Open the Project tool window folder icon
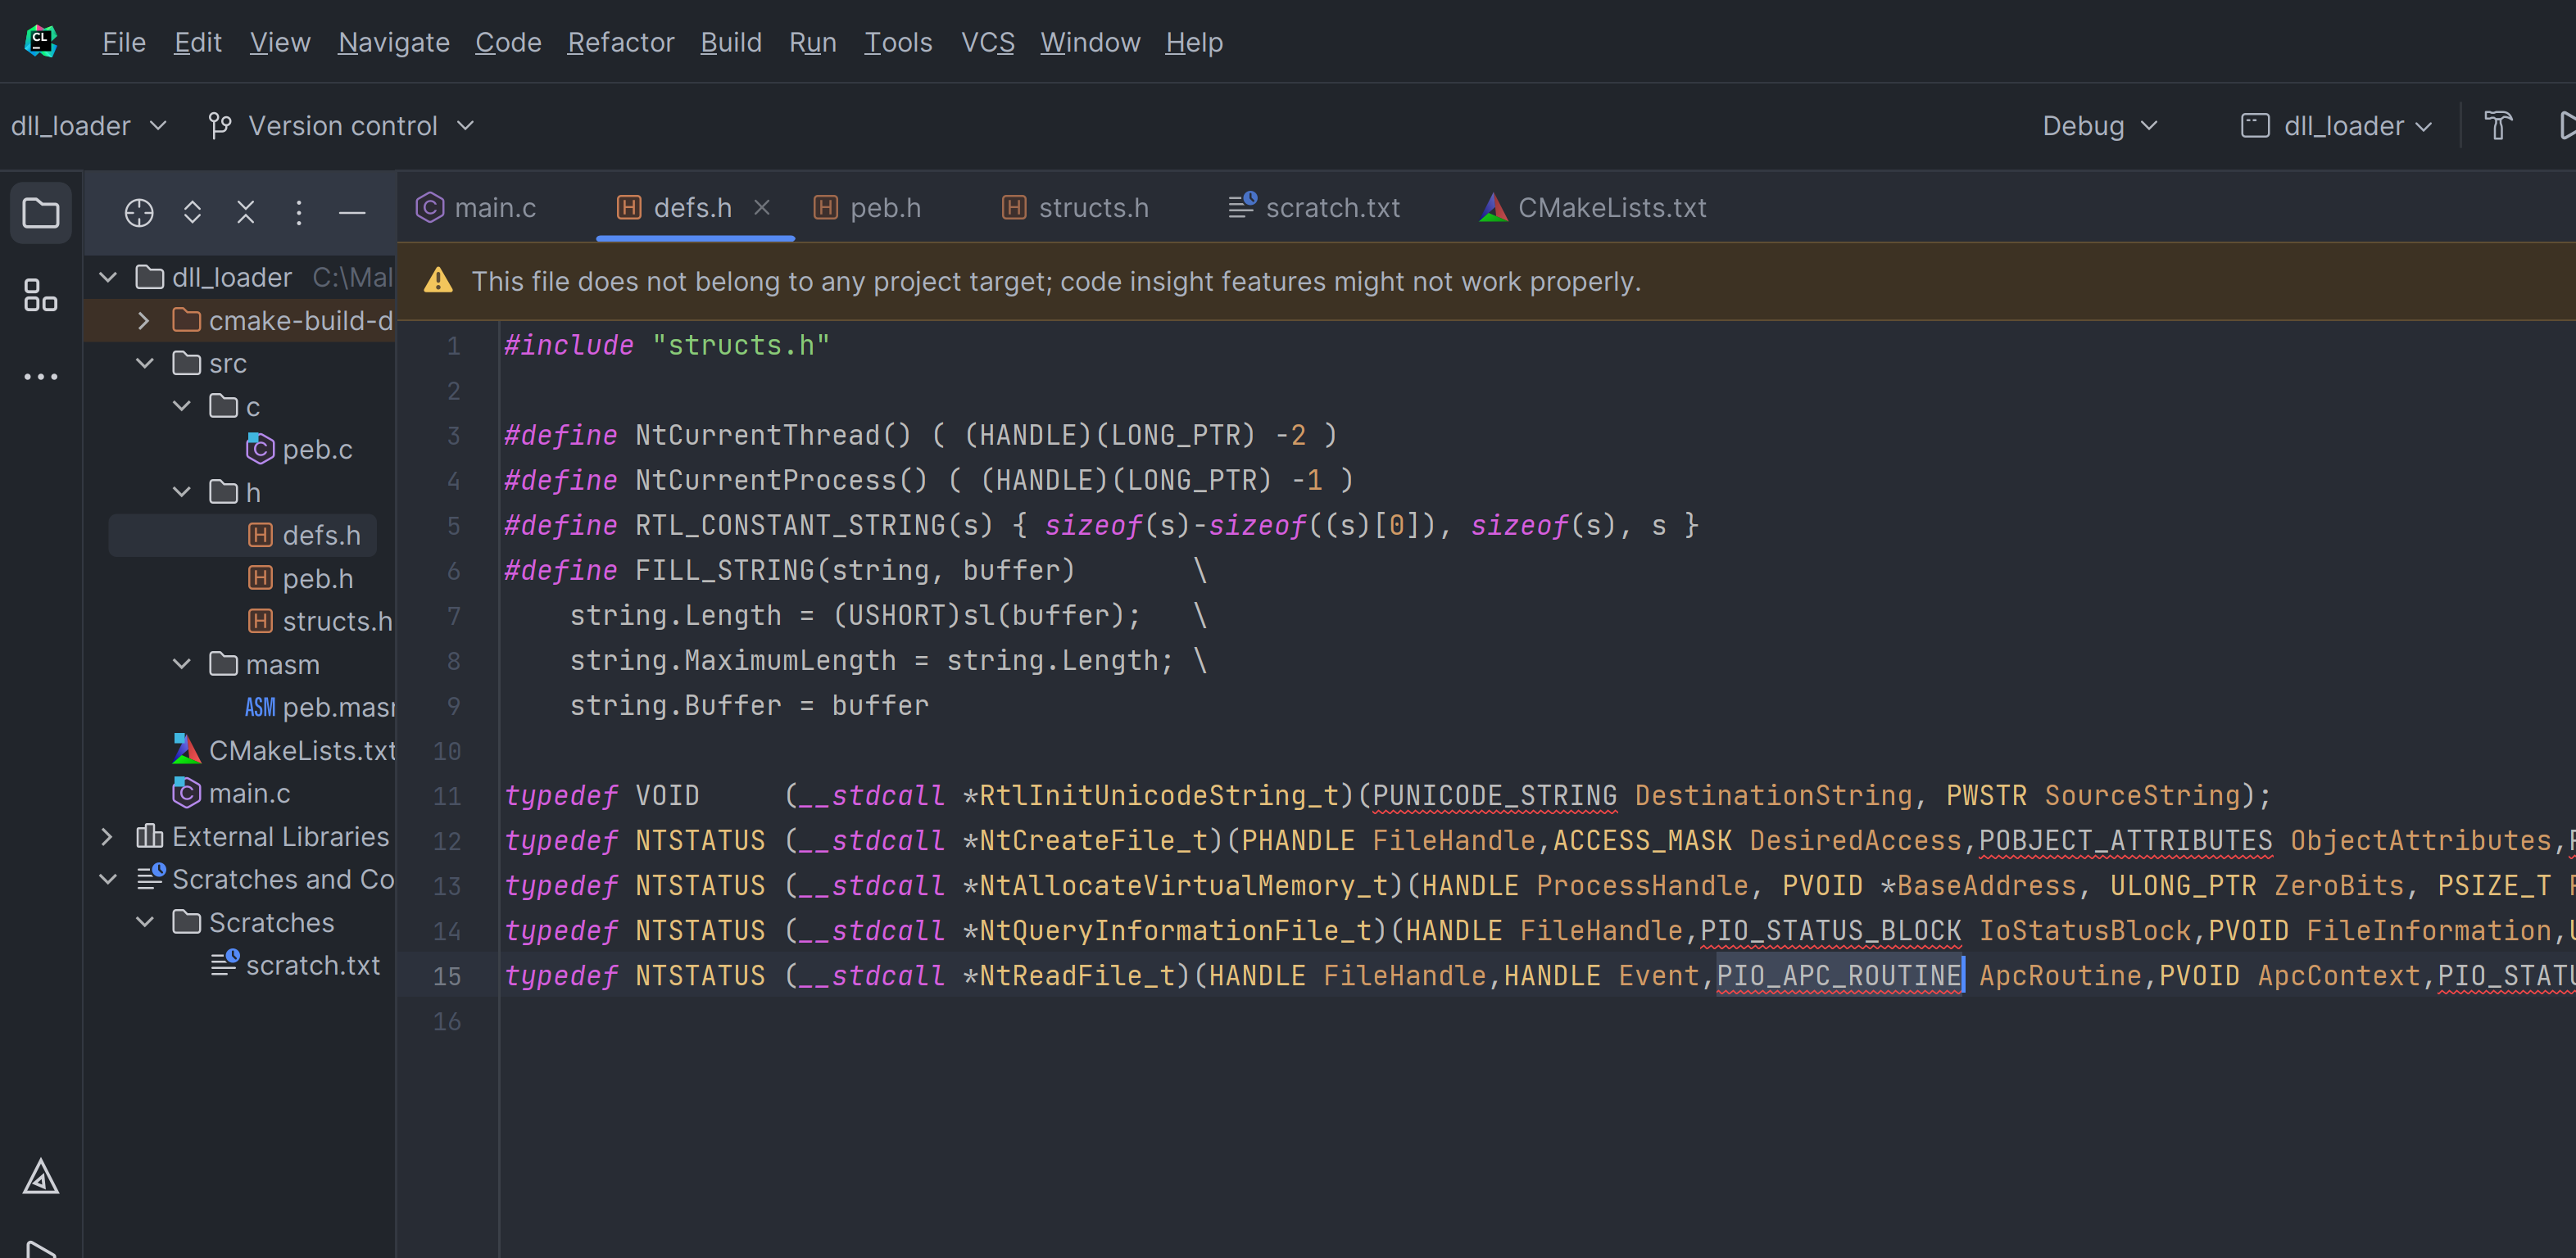 tap(40, 212)
